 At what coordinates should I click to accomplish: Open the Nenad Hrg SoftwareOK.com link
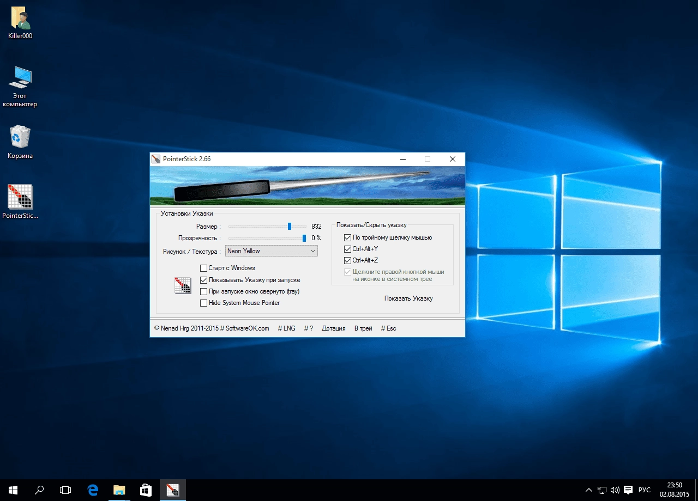tap(212, 328)
